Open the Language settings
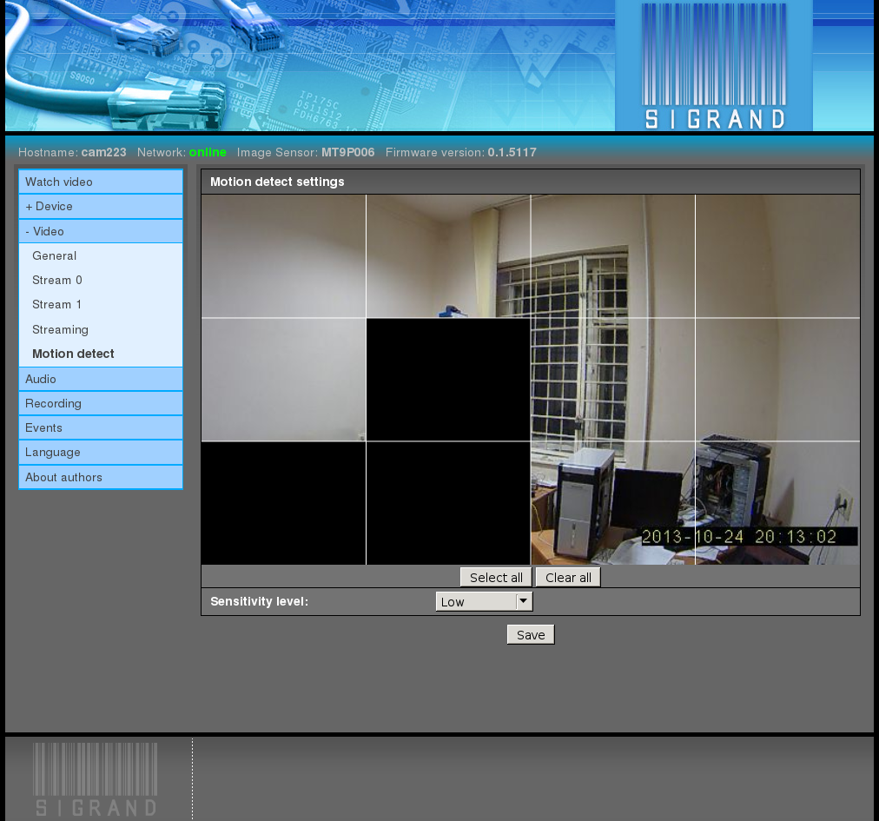The height and width of the screenshot is (821, 879). click(101, 452)
